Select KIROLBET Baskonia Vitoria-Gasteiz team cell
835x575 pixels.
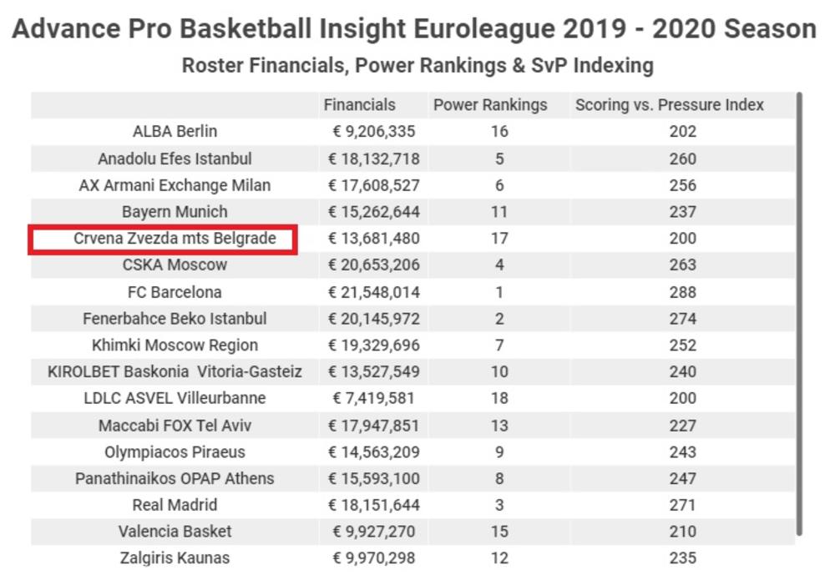(175, 372)
